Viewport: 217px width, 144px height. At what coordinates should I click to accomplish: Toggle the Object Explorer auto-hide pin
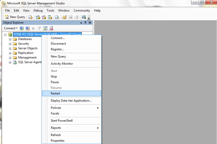[x=85, y=23]
